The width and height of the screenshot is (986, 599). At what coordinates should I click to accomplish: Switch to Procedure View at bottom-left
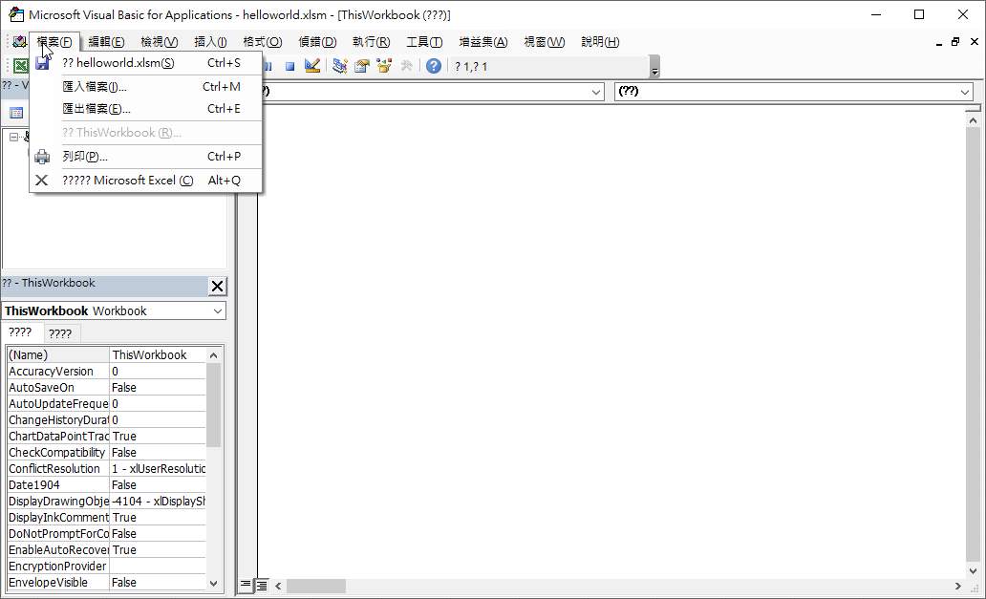point(246,585)
